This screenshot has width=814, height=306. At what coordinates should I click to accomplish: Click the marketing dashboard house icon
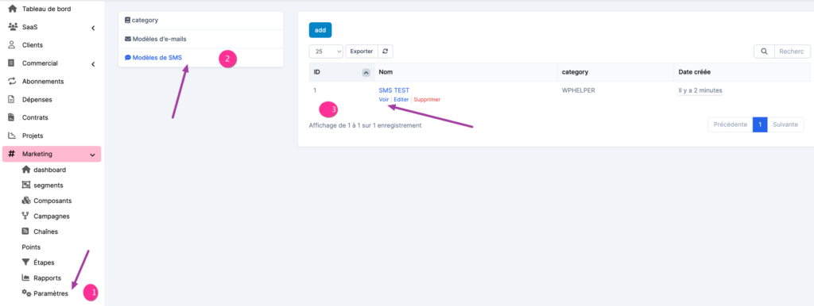tap(26, 170)
